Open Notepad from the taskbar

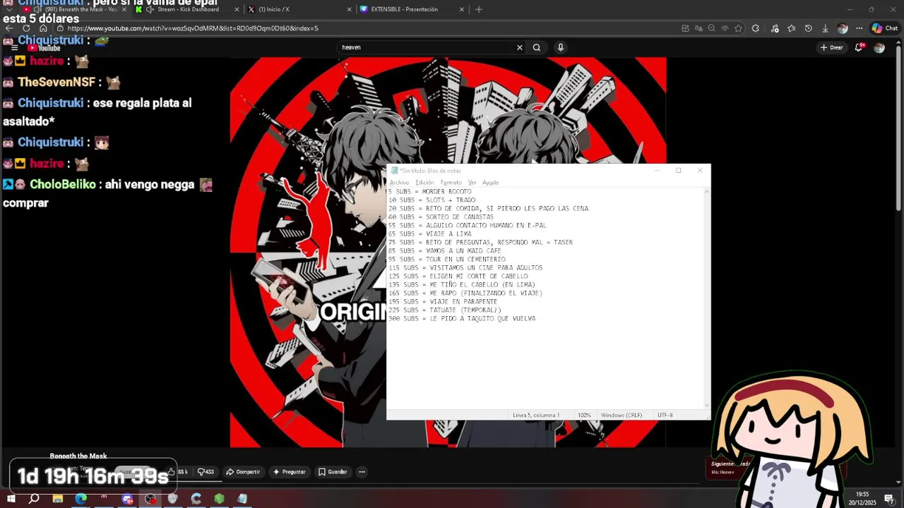(242, 499)
